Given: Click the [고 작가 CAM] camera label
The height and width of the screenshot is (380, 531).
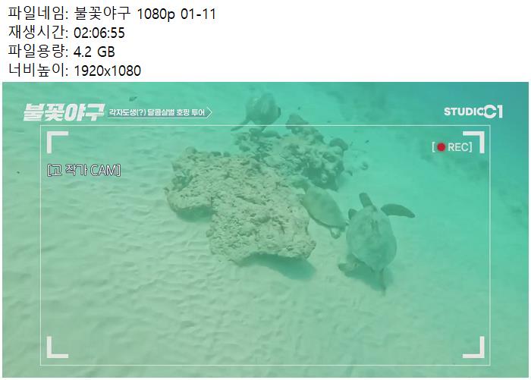Looking at the screenshot, I should pyautogui.click(x=84, y=171).
